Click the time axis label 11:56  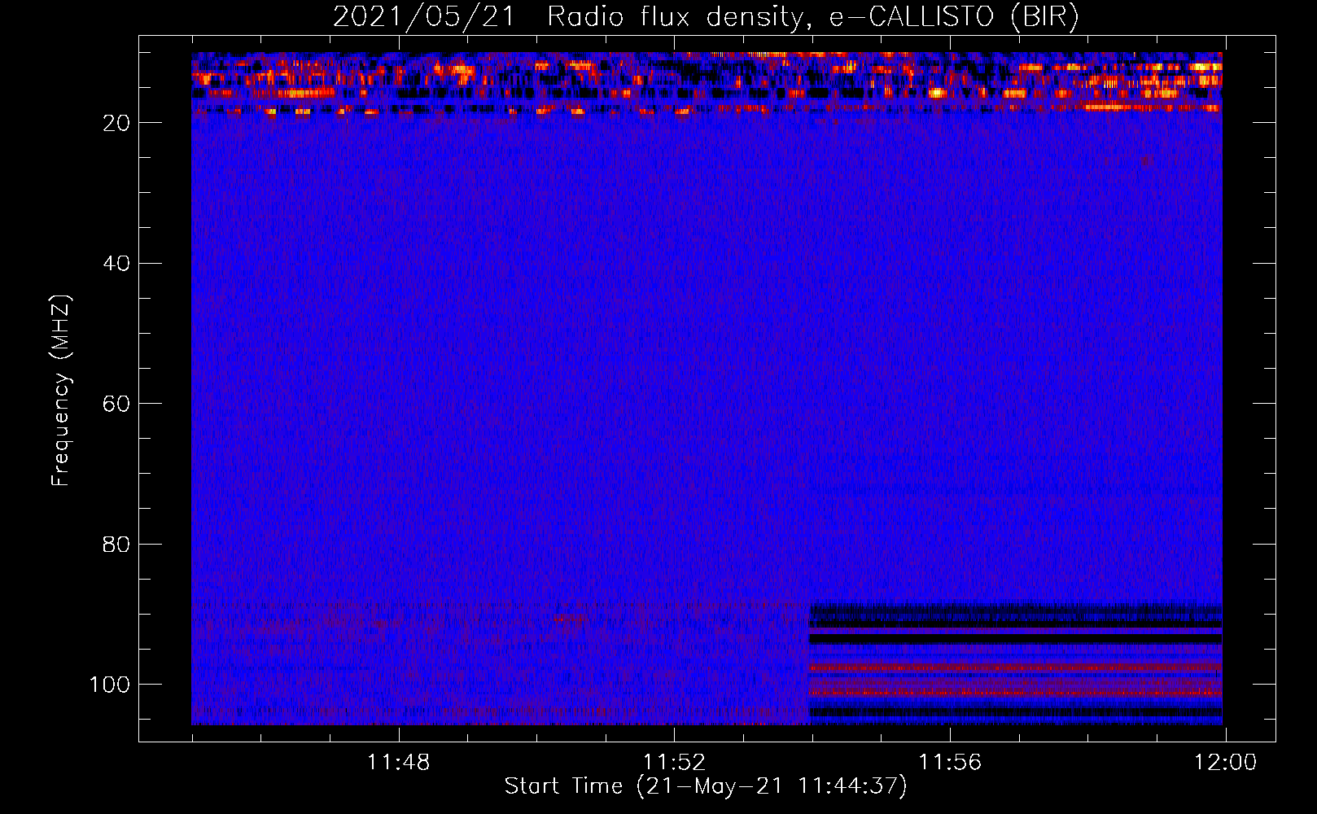(x=950, y=763)
